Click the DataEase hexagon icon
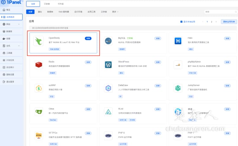Image resolution: width=238 pixels, height=146 pixels. [x=108, y=88]
